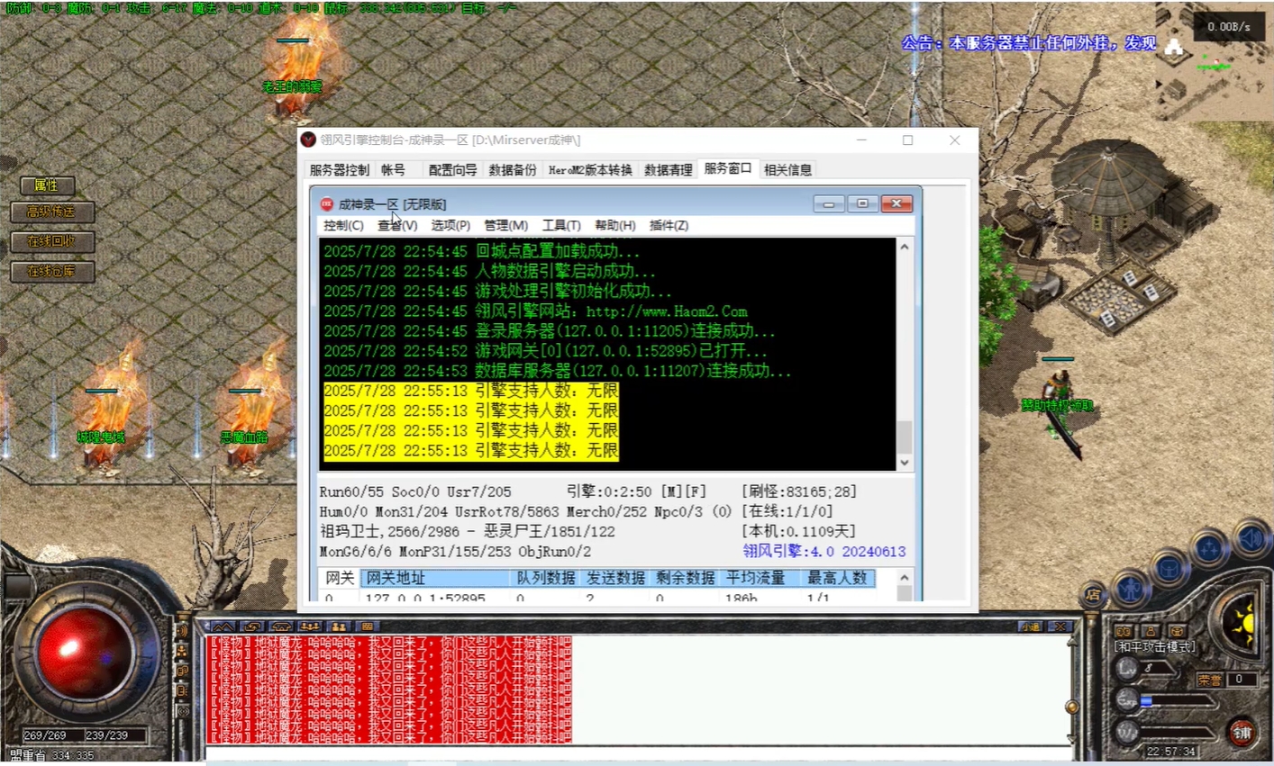1274x766 pixels.
Task: Select the friends icon above 和平攻击模式 label
Action: (1150, 632)
